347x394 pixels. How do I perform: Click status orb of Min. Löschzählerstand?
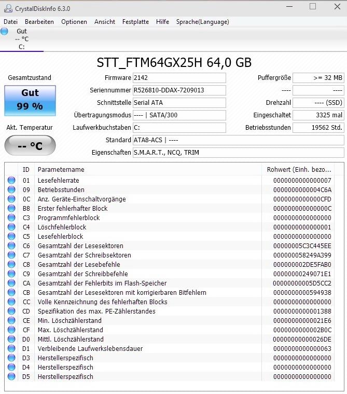click(11, 320)
